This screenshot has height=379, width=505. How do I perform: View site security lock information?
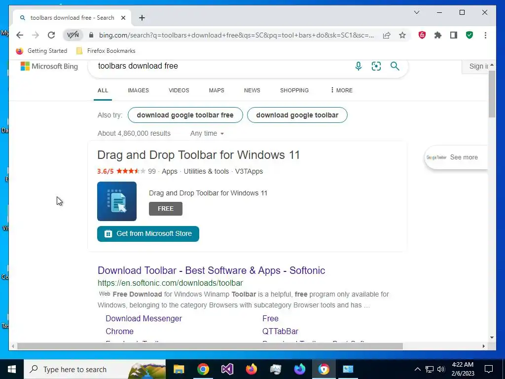91,35
